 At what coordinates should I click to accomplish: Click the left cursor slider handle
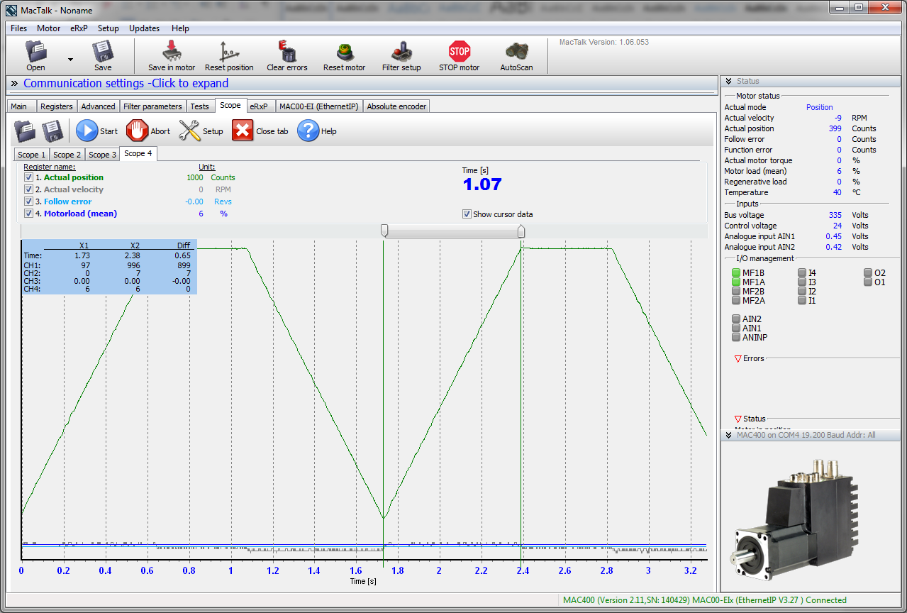pyautogui.click(x=384, y=231)
